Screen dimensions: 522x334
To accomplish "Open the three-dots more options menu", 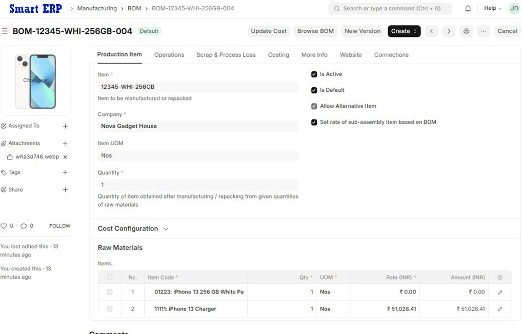I will pyautogui.click(x=483, y=31).
